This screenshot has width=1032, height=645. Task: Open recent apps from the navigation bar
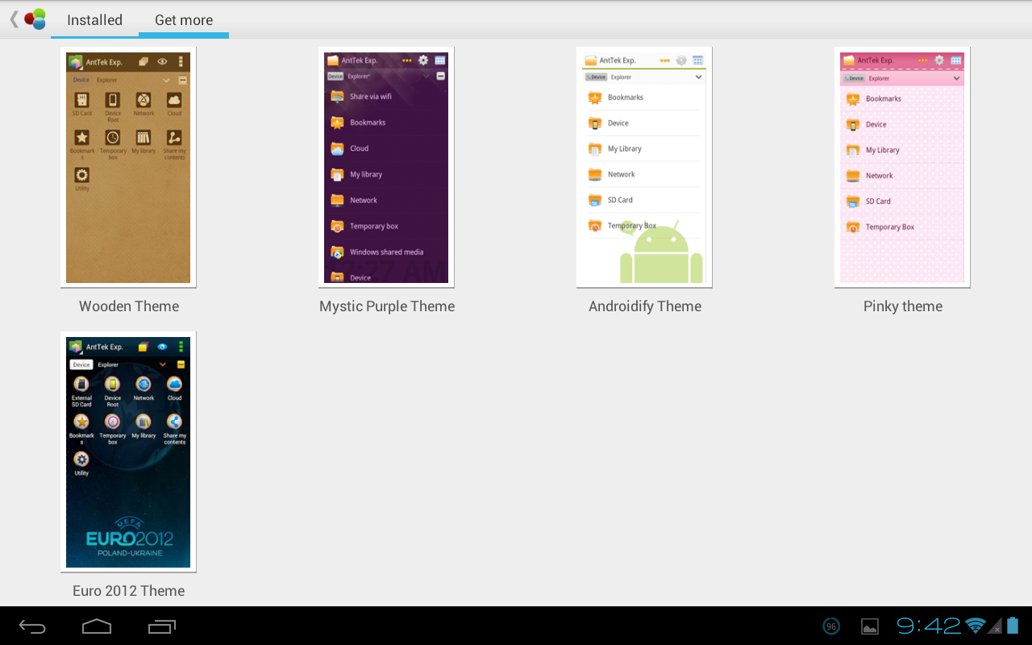(161, 626)
